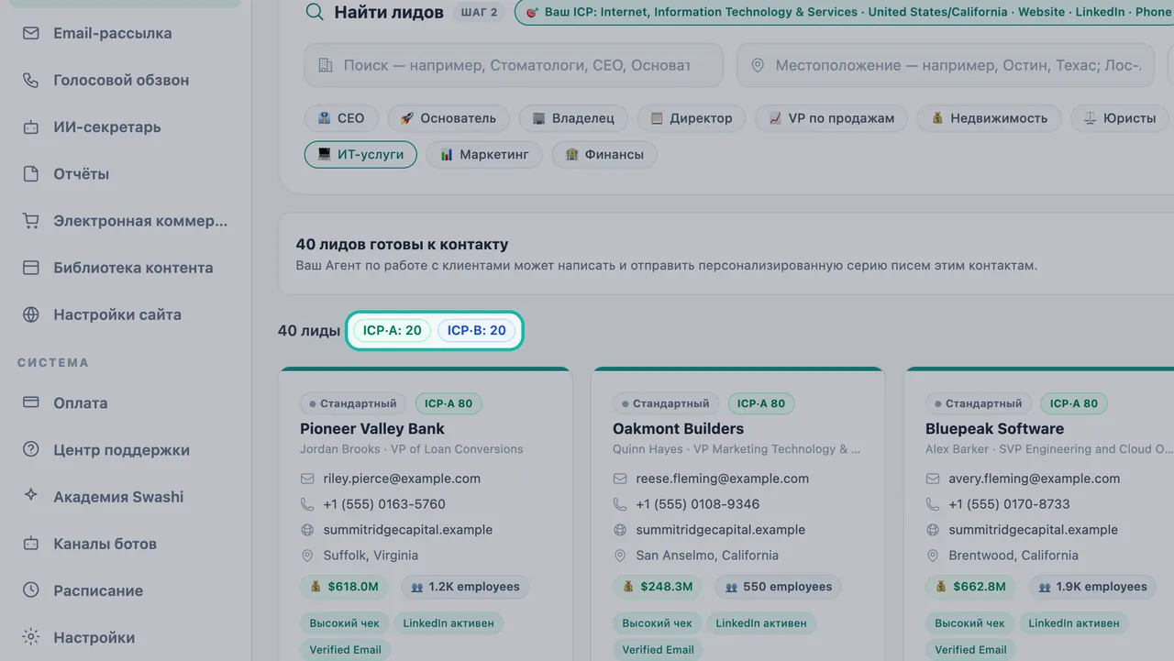Click the Отчёты document icon

coord(31,173)
